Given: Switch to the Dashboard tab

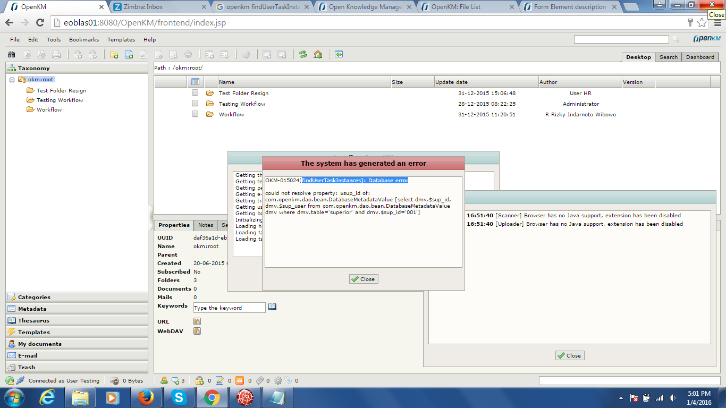Looking at the screenshot, I should point(699,57).
